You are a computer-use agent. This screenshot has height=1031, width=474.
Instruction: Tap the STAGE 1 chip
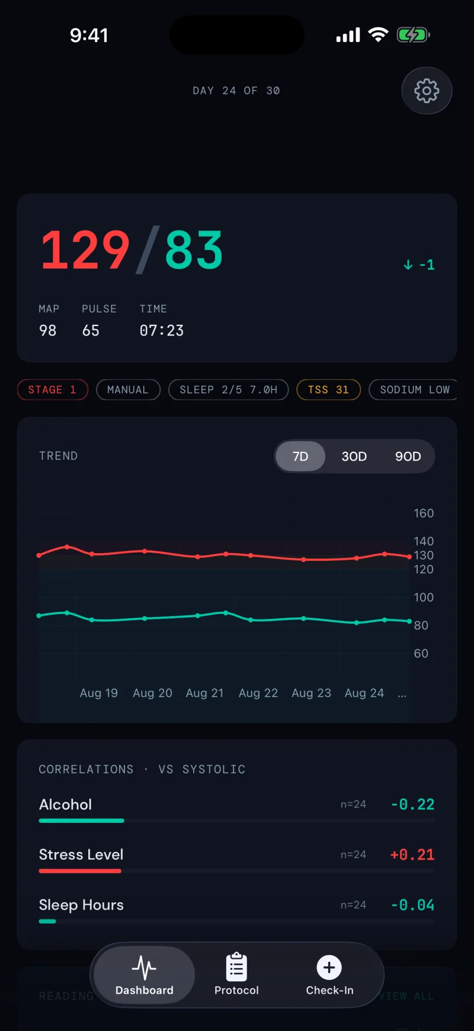(53, 390)
